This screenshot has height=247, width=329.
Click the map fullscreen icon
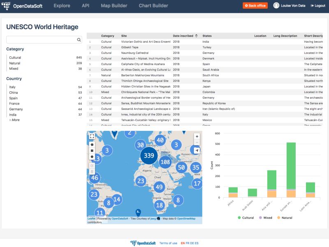(92, 136)
